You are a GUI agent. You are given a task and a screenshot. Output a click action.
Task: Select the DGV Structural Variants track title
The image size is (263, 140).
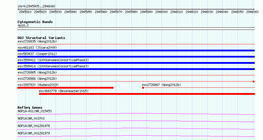tap(41, 38)
